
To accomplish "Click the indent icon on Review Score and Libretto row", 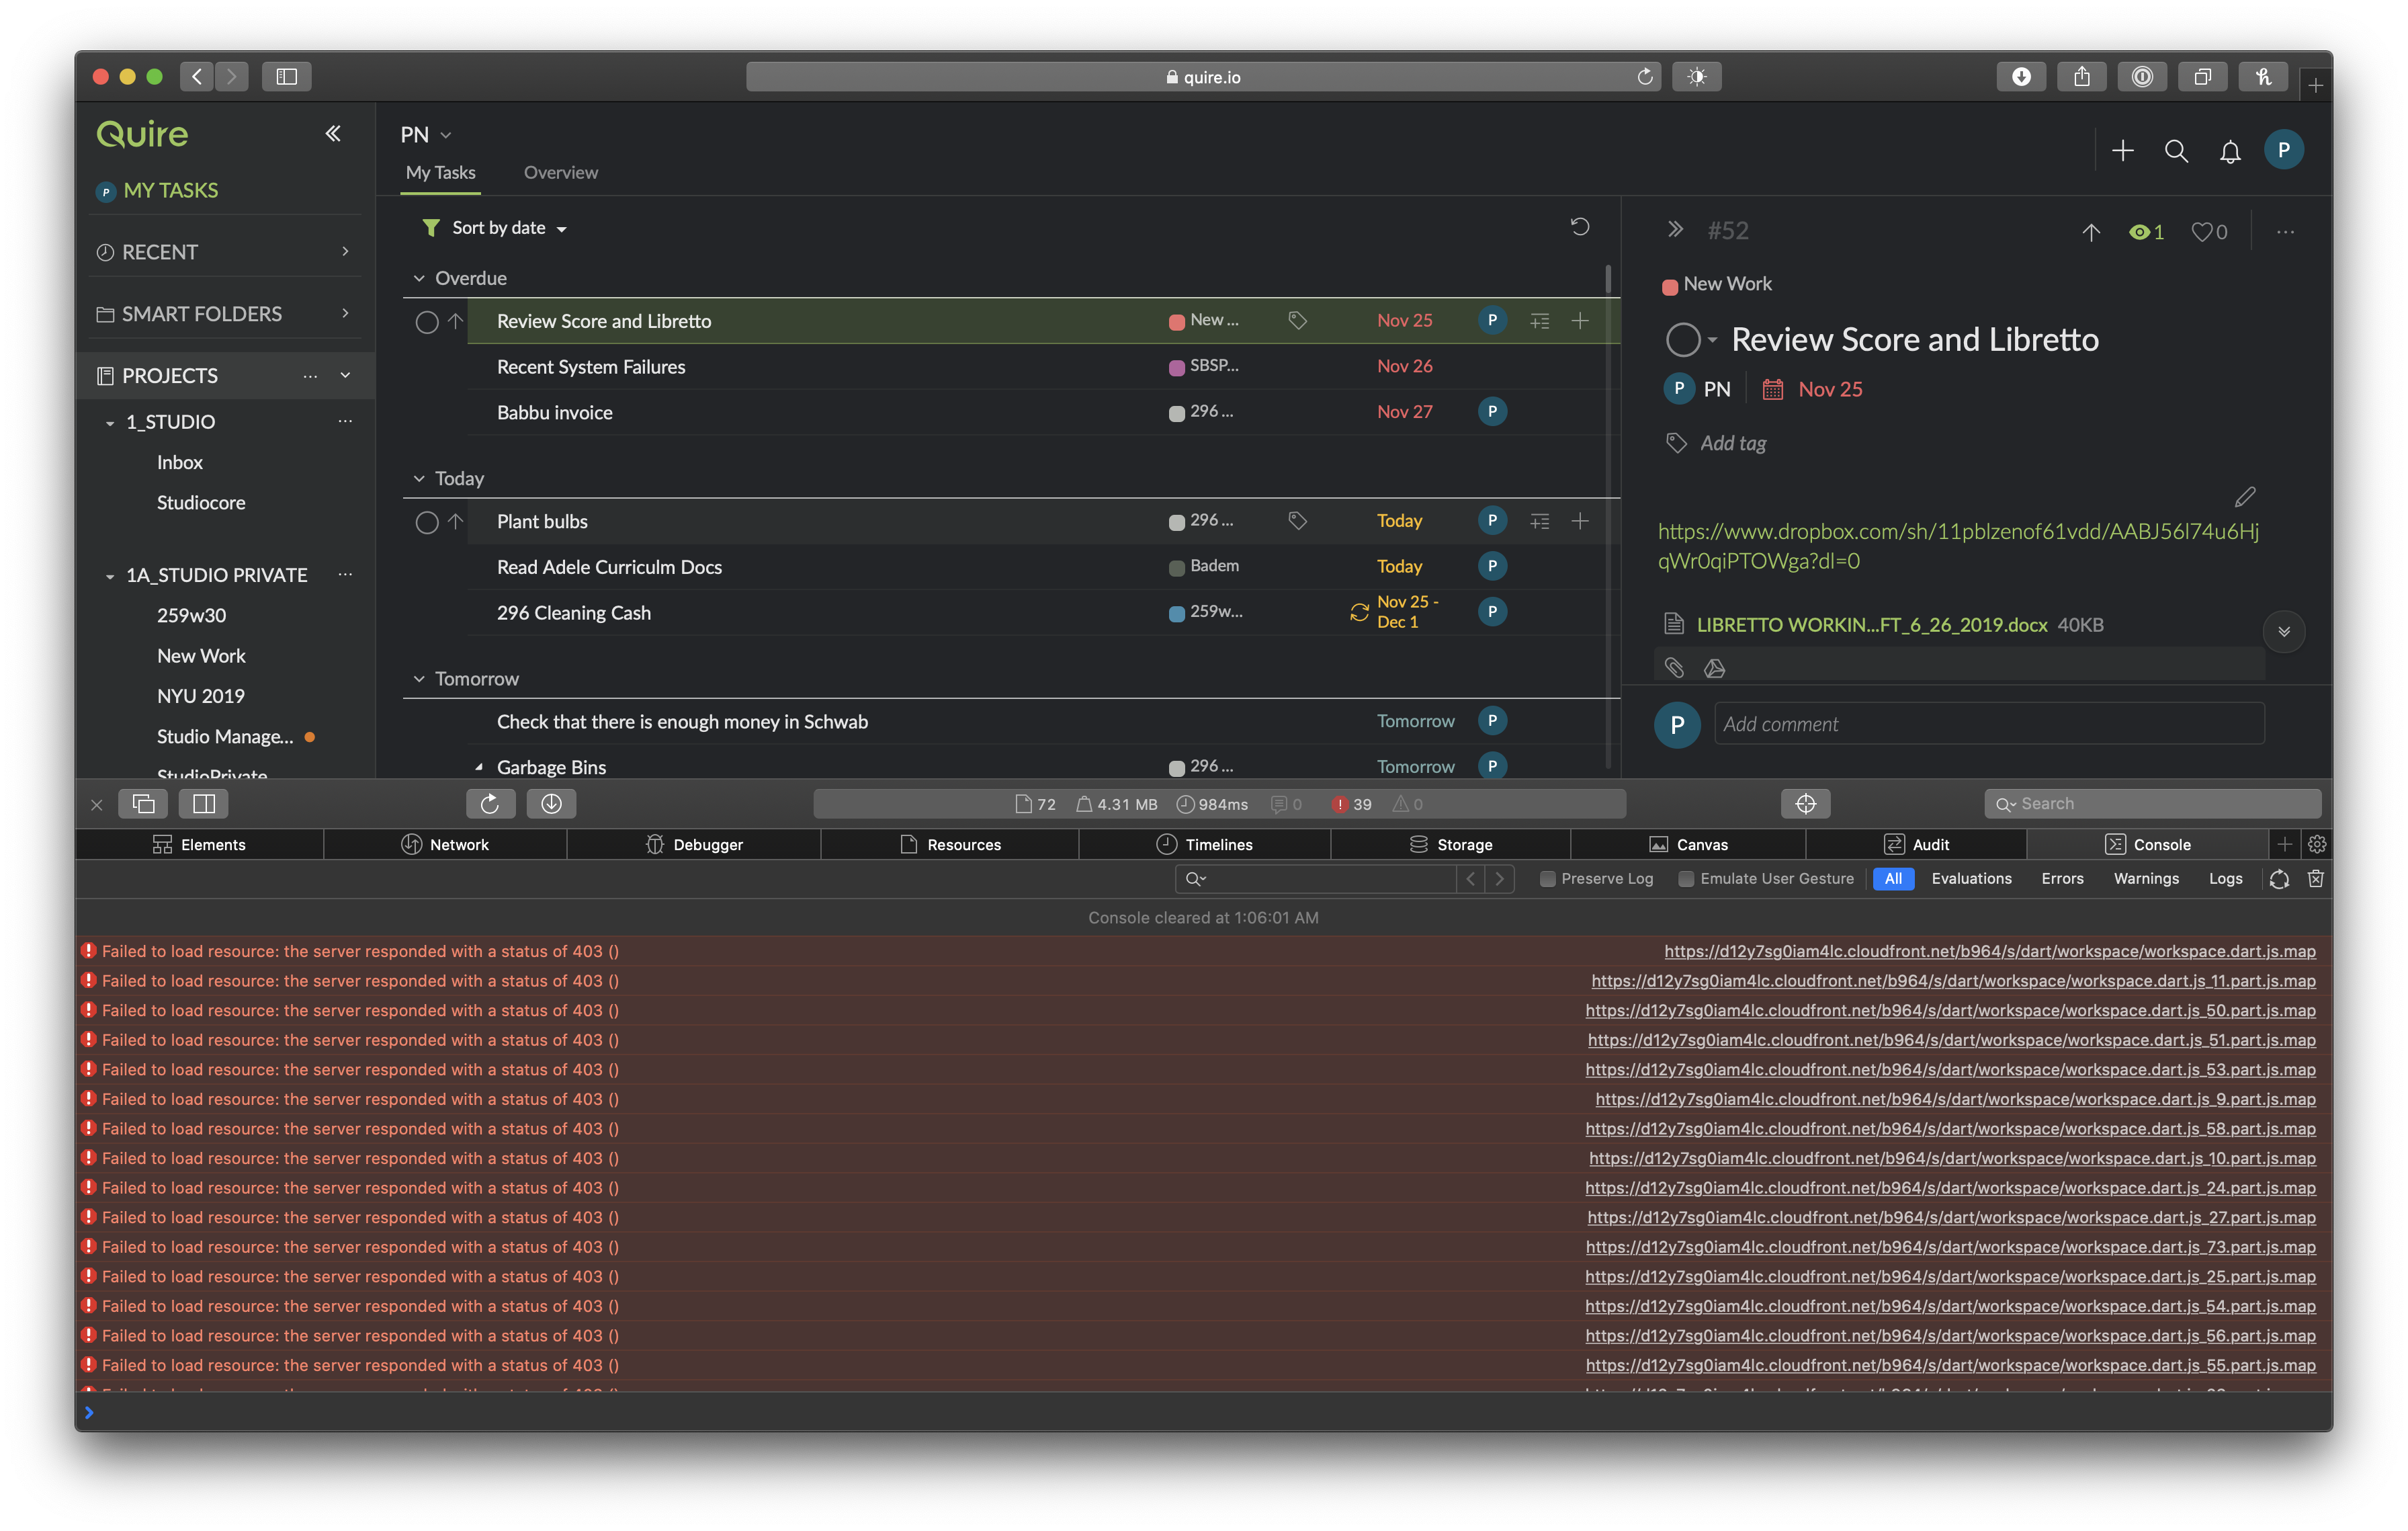I will coord(1540,321).
